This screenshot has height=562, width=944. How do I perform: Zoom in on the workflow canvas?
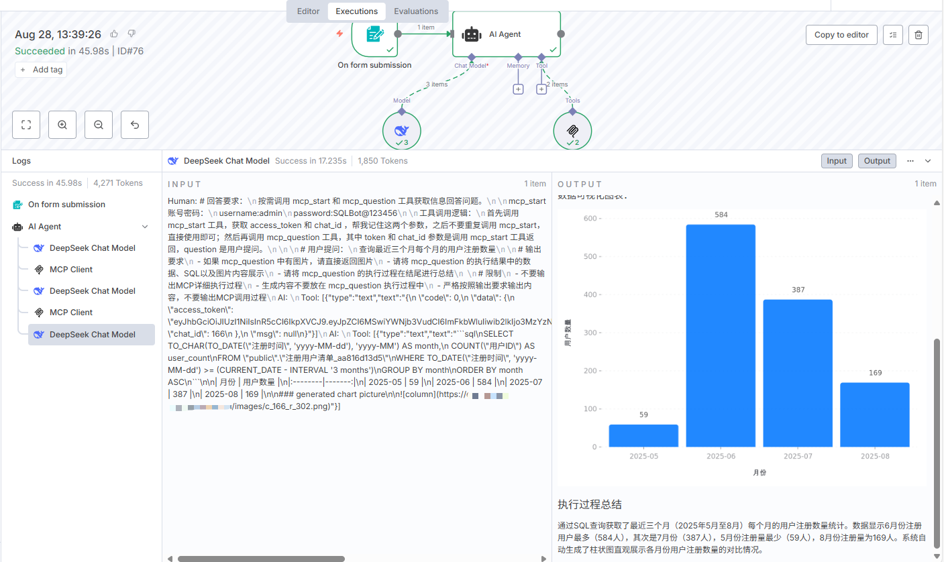62,125
